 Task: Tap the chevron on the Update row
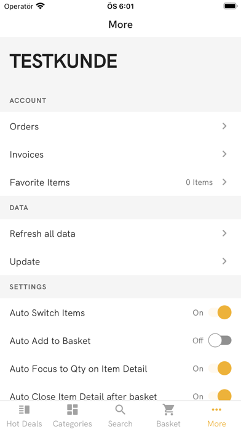[224, 261]
